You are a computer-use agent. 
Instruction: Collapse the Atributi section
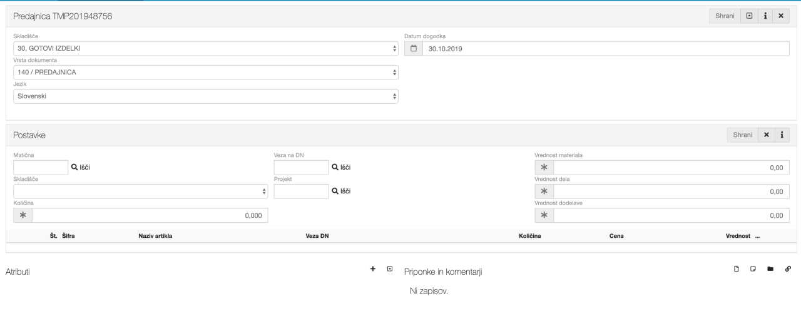[x=390, y=269]
